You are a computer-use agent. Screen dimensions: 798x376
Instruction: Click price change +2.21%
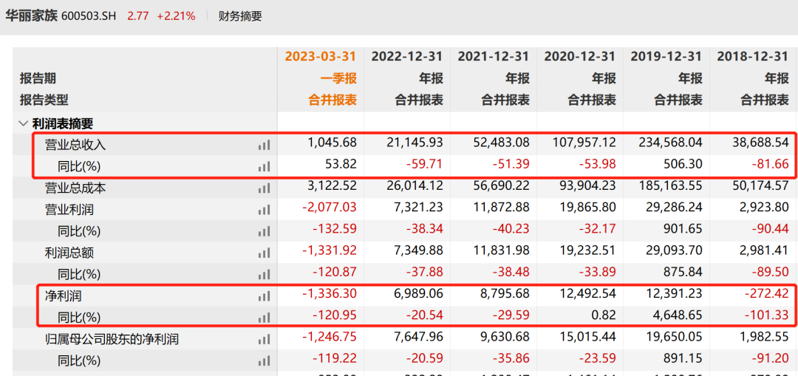pyautogui.click(x=176, y=16)
